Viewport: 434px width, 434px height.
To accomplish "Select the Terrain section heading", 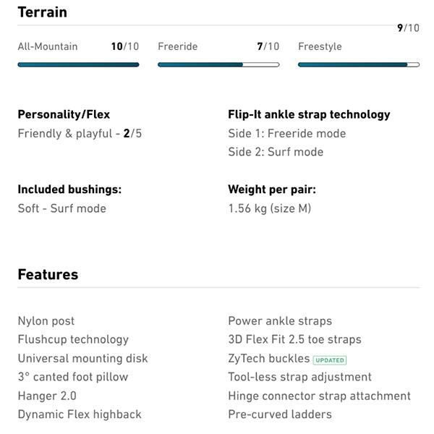I will point(42,12).
